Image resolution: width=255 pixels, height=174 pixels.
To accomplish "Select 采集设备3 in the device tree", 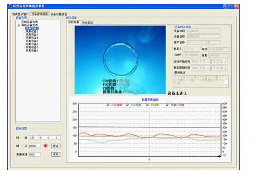I will pyautogui.click(x=32, y=35).
